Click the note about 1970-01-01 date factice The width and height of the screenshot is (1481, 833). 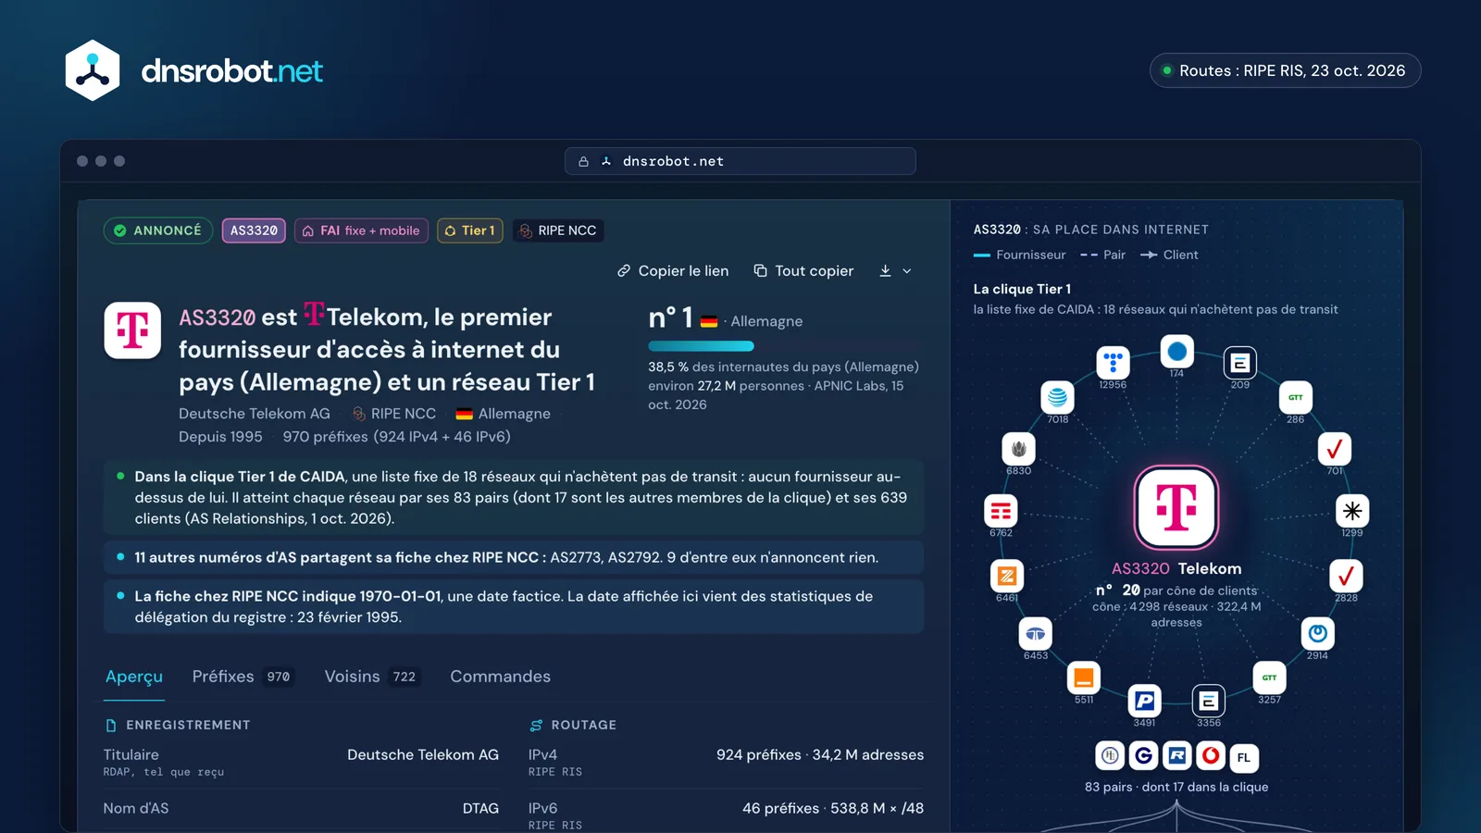514,606
